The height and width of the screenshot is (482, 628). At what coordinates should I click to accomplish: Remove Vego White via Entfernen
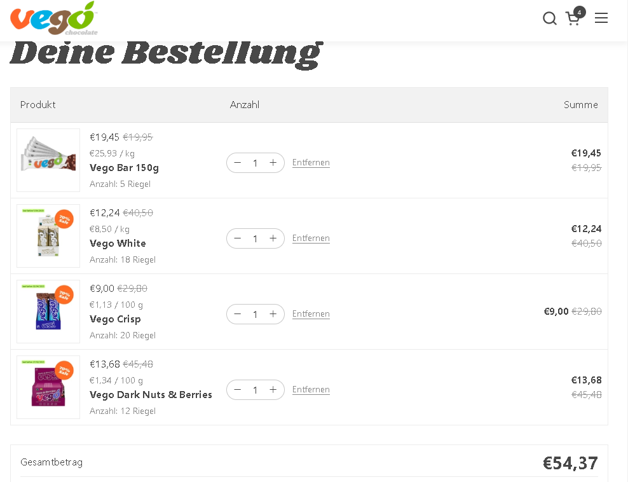pyautogui.click(x=311, y=238)
